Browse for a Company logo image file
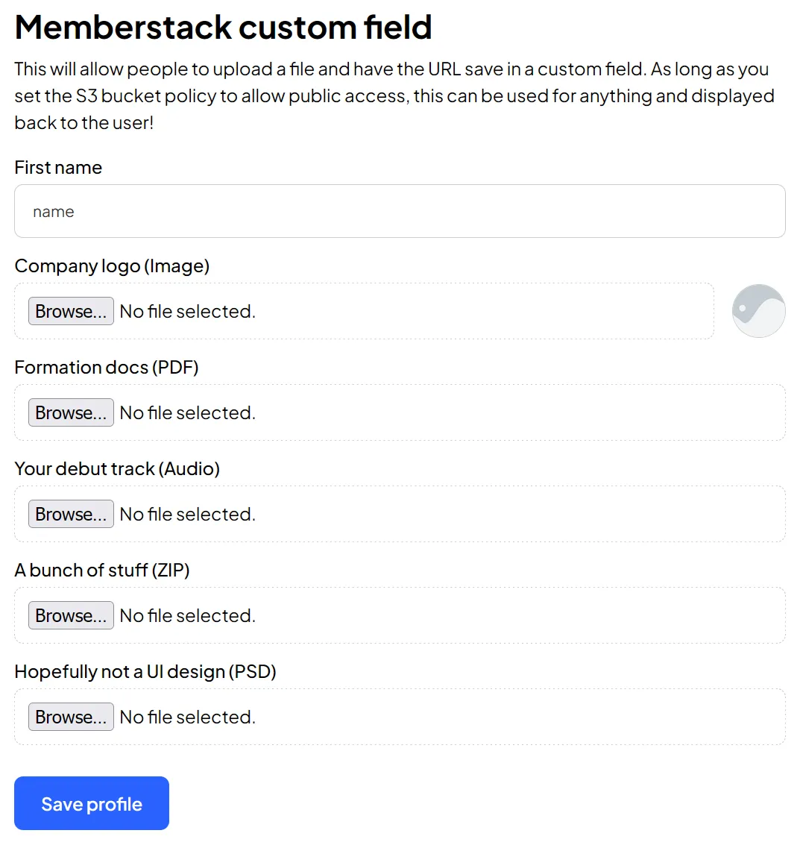 (x=70, y=311)
